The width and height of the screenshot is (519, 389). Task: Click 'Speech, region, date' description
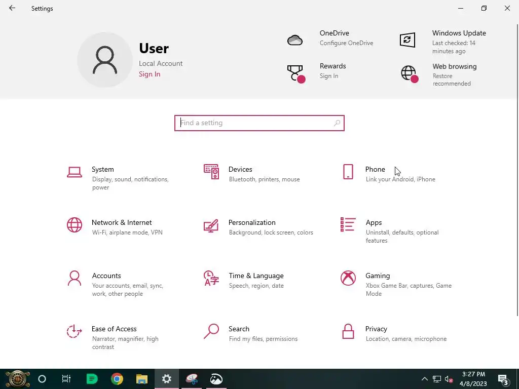(256, 286)
